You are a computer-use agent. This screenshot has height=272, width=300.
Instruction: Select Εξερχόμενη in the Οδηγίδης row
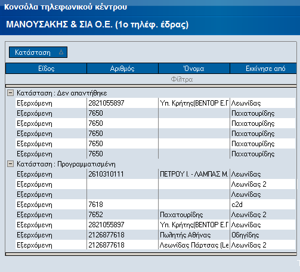[x=51, y=235]
